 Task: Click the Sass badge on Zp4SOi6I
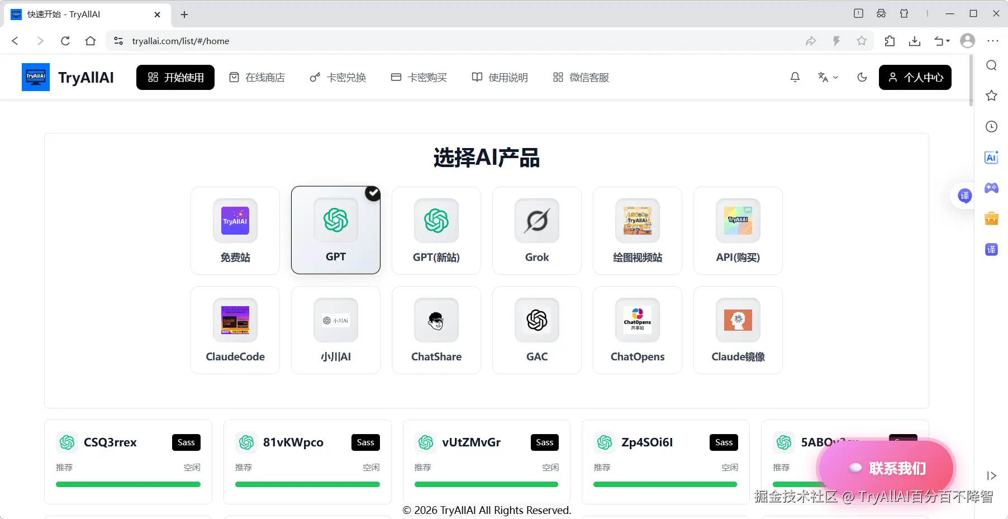tap(724, 442)
